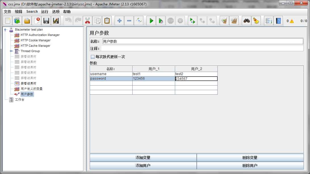The width and height of the screenshot is (310, 174).
Task: Select Thread Group in tree
Action: point(30,51)
